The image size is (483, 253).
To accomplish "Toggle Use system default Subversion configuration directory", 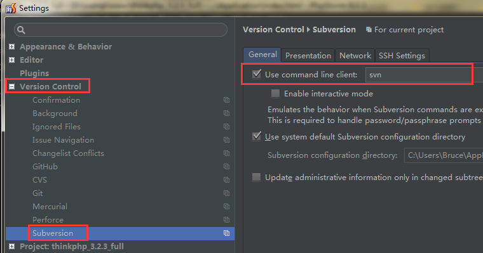I will pyautogui.click(x=256, y=136).
